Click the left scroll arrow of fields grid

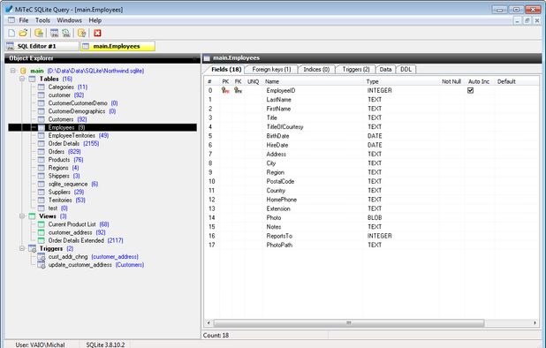click(x=209, y=323)
